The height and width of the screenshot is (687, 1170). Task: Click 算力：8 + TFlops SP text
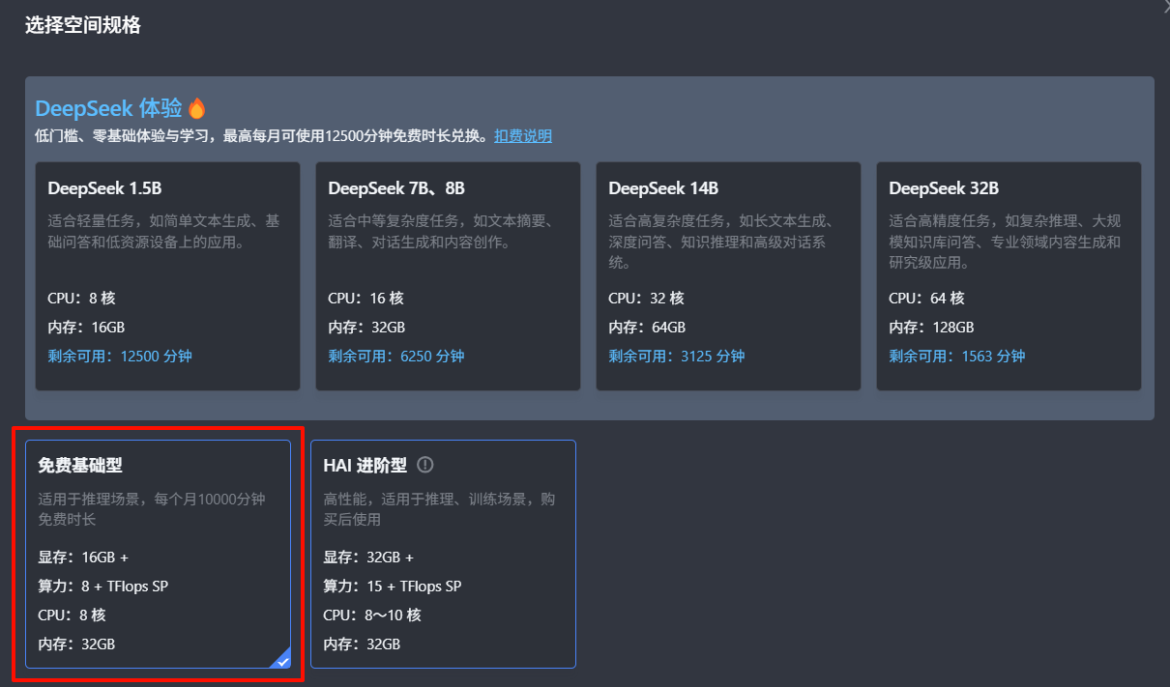pyautogui.click(x=103, y=586)
